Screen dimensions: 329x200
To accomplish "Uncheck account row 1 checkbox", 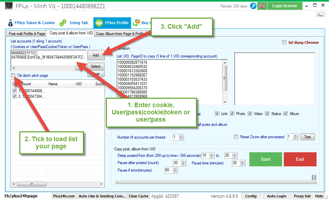I will [x=14, y=91].
